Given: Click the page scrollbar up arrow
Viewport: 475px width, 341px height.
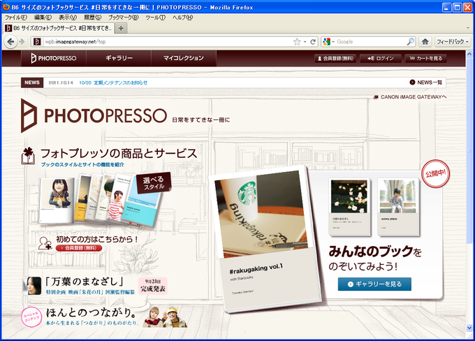Looking at the screenshot, I should (x=469, y=55).
